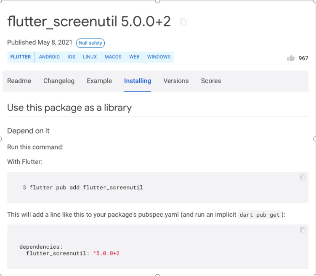This screenshot has width=316, height=276.
Task: Click the 'Depend on it' heading
Action: click(29, 131)
